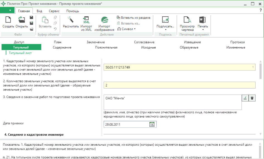264x159 pixels.
Task: Open Просмотр чертежа preview
Action: (x=187, y=20)
